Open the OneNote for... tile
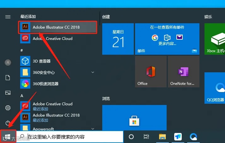This screenshot has width=225, height=143. coord(184,72)
